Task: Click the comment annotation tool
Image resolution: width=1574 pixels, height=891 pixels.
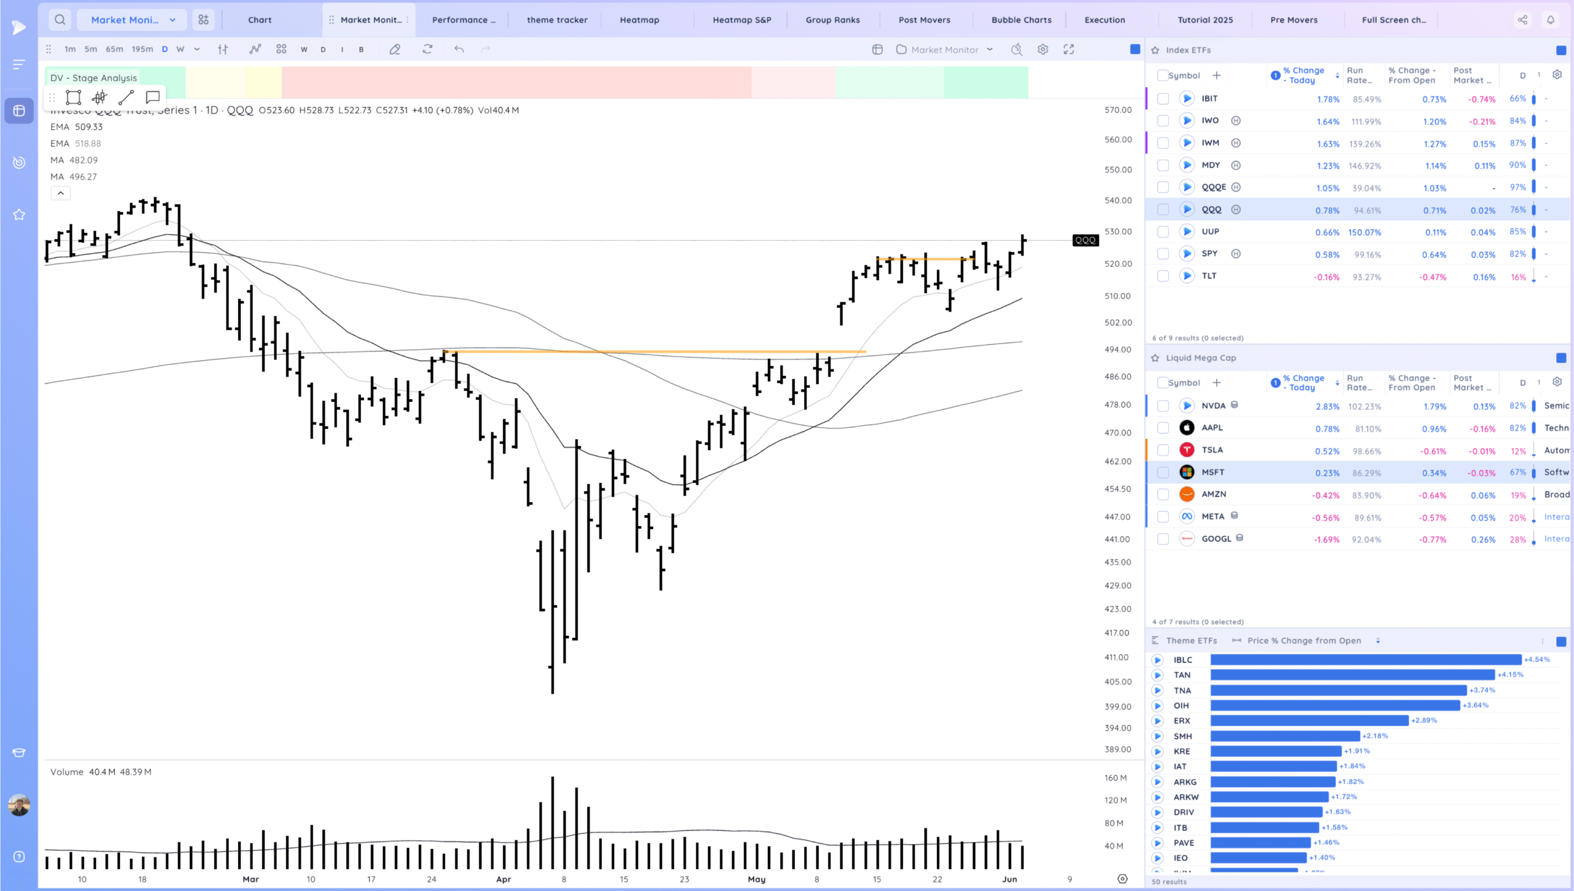Action: pyautogui.click(x=152, y=97)
